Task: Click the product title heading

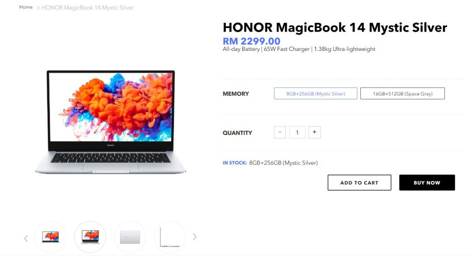Action: pos(335,27)
